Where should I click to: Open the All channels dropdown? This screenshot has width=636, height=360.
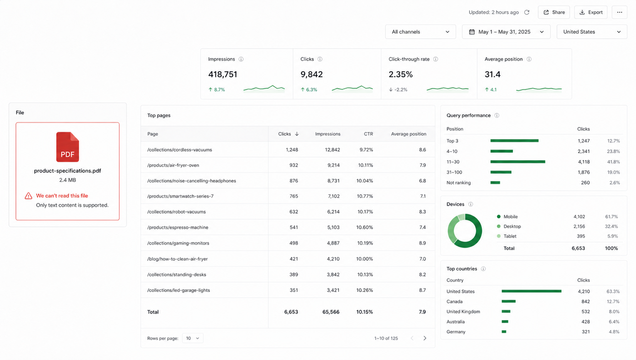[x=420, y=32]
